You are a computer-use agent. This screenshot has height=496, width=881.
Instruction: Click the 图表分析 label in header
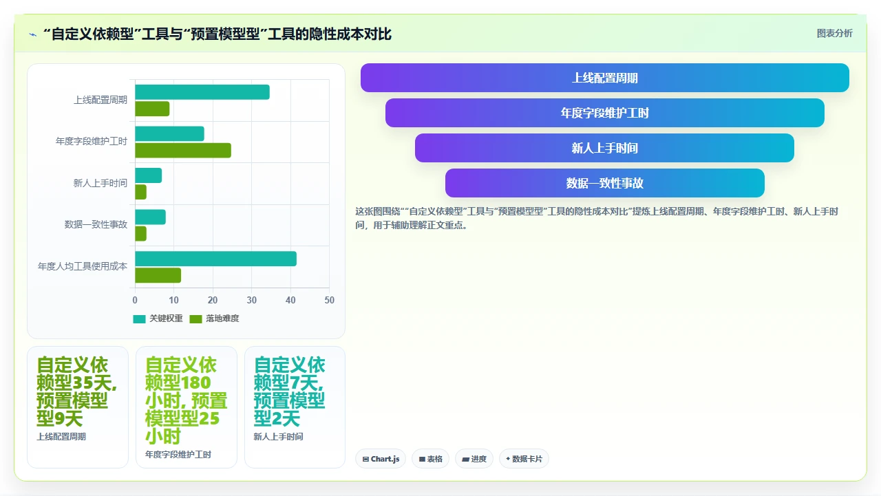[834, 34]
